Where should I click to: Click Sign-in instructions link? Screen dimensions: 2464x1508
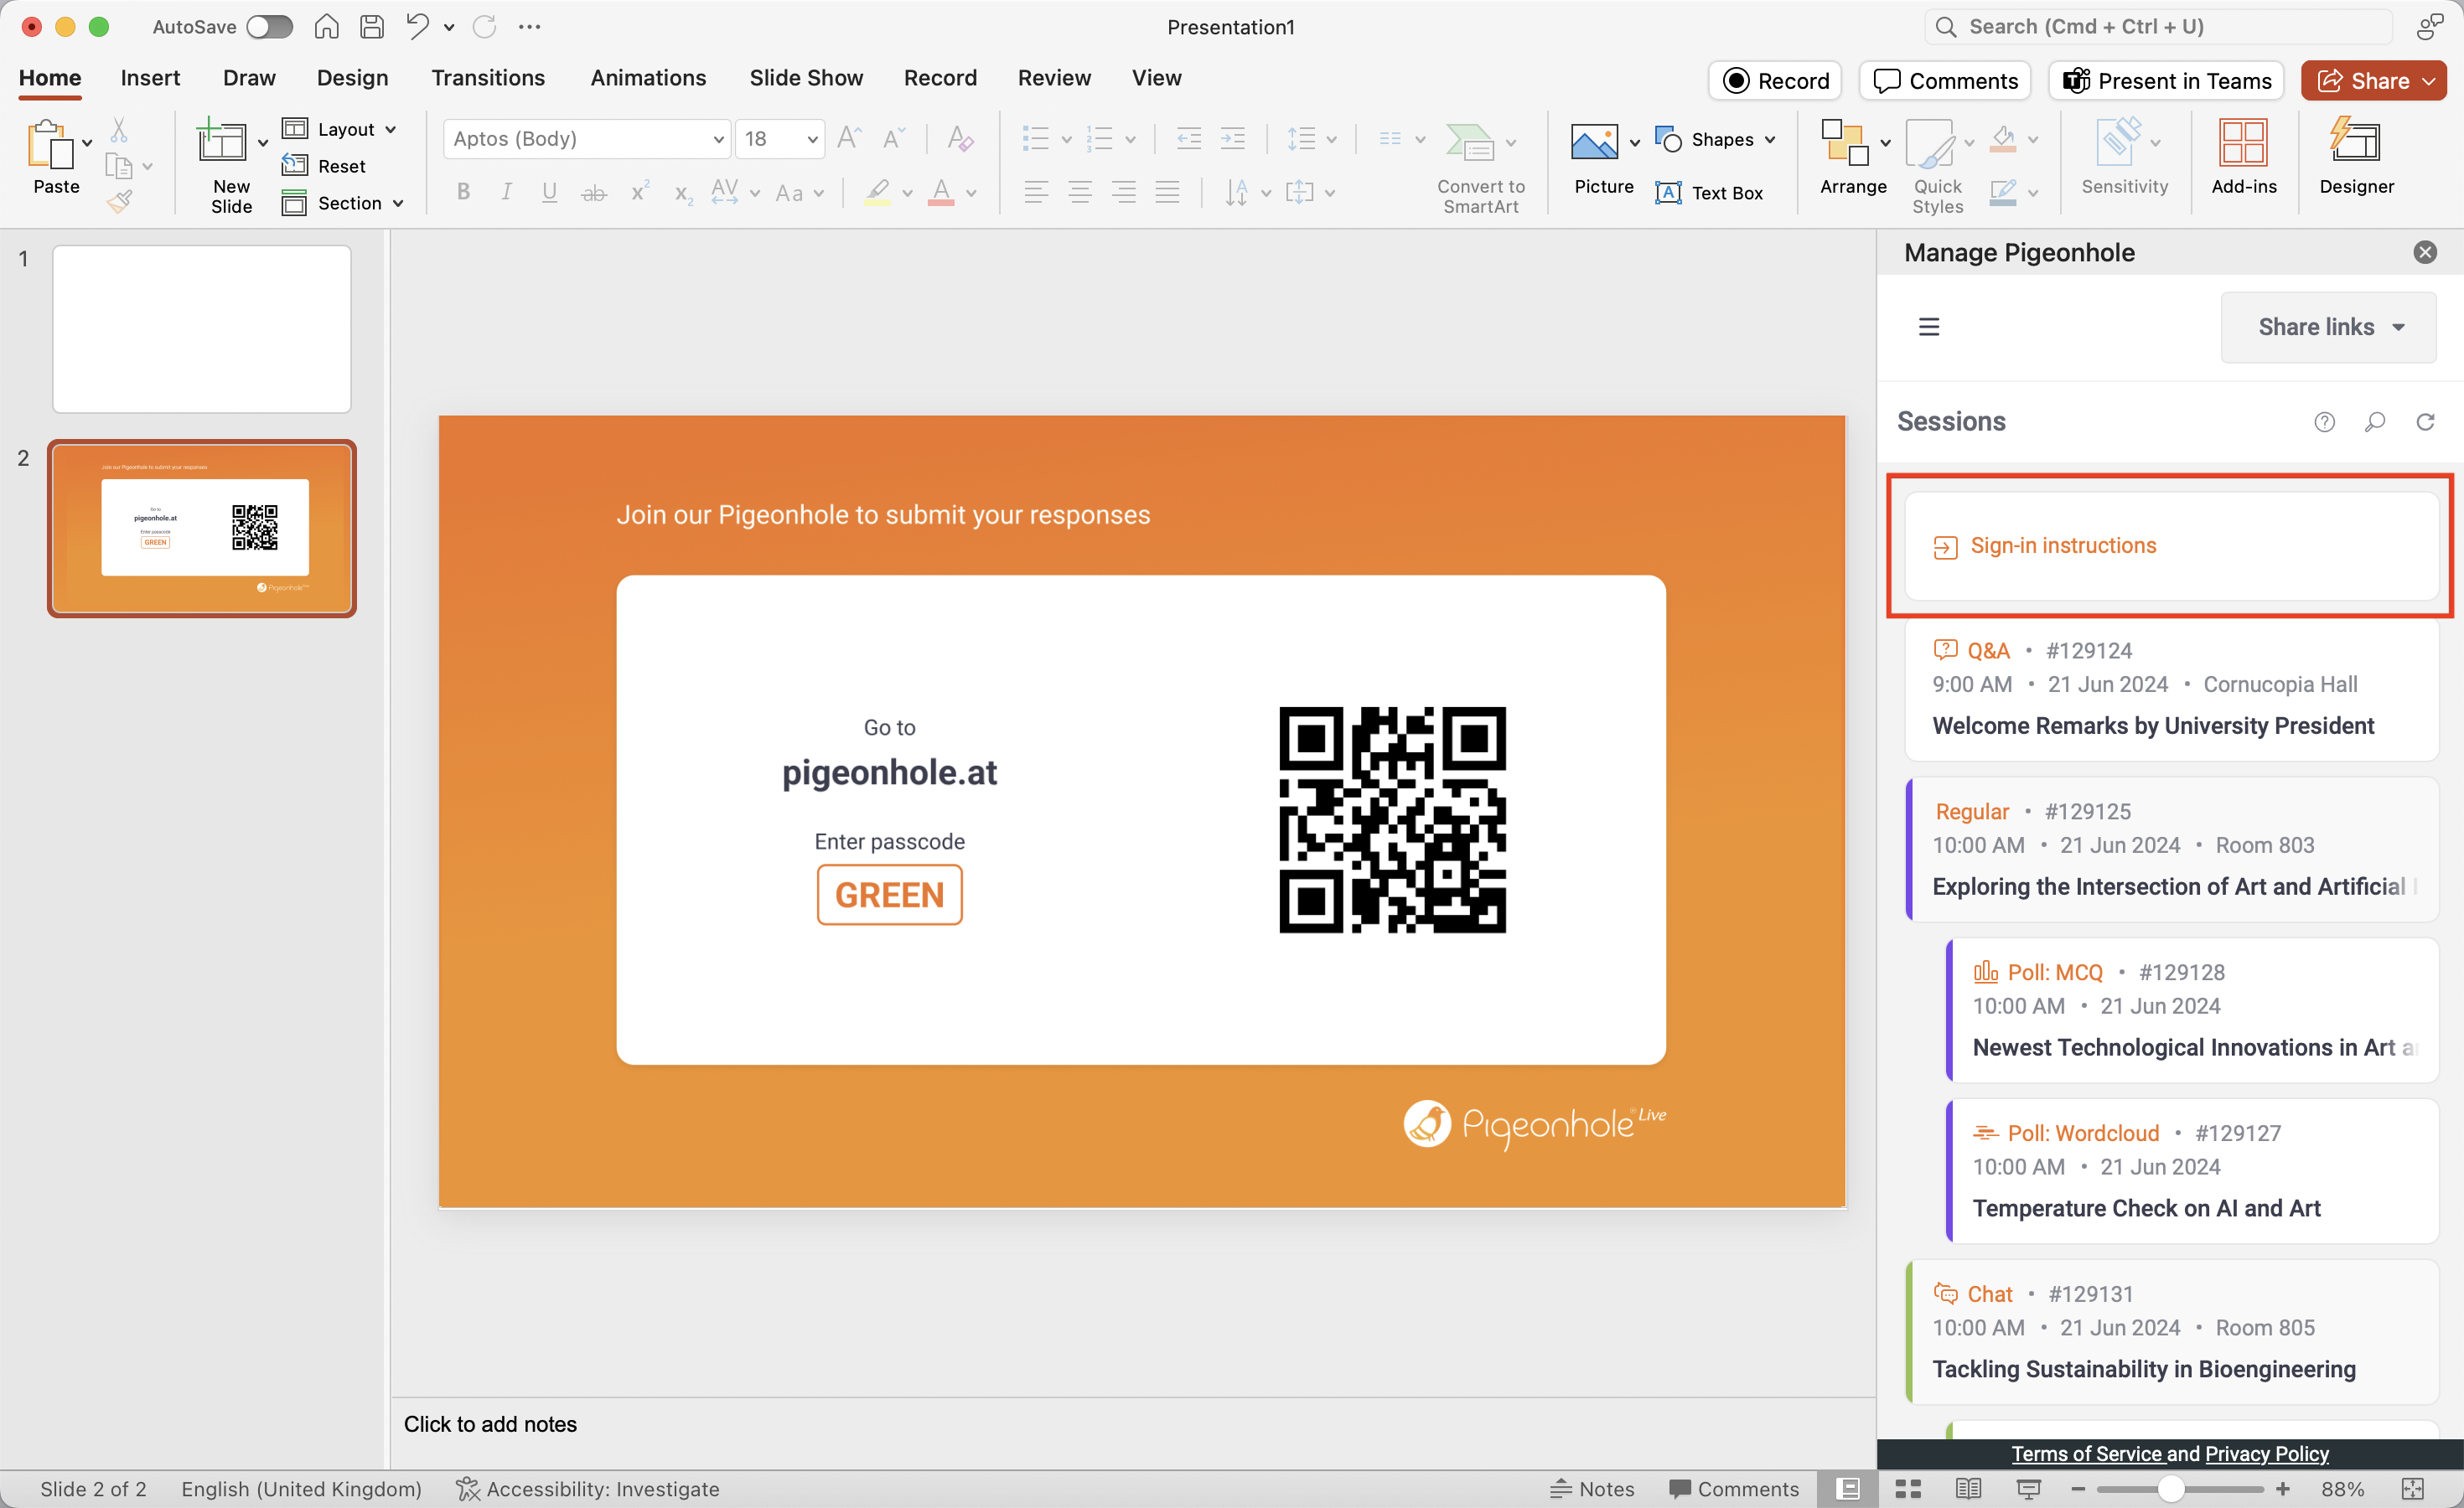tap(2063, 545)
